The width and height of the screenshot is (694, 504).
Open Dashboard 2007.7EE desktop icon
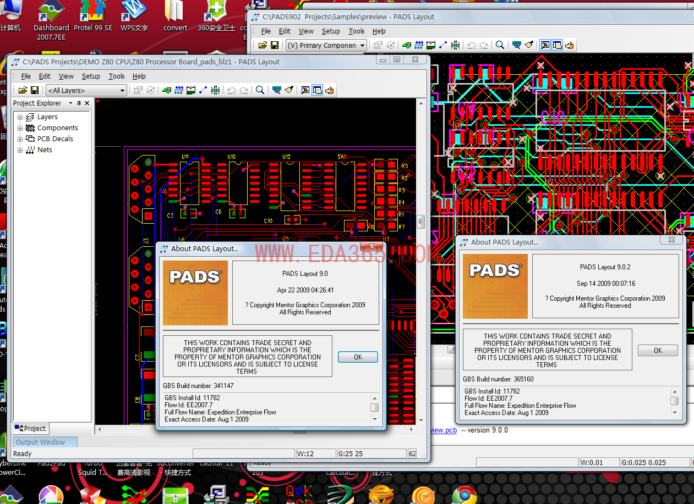coord(51,20)
